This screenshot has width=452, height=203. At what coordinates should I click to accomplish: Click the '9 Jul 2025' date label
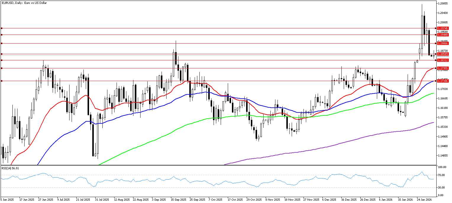point(64,200)
